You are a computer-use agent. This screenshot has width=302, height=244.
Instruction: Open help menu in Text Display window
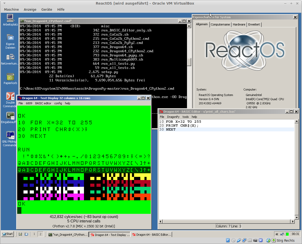pos(68,103)
